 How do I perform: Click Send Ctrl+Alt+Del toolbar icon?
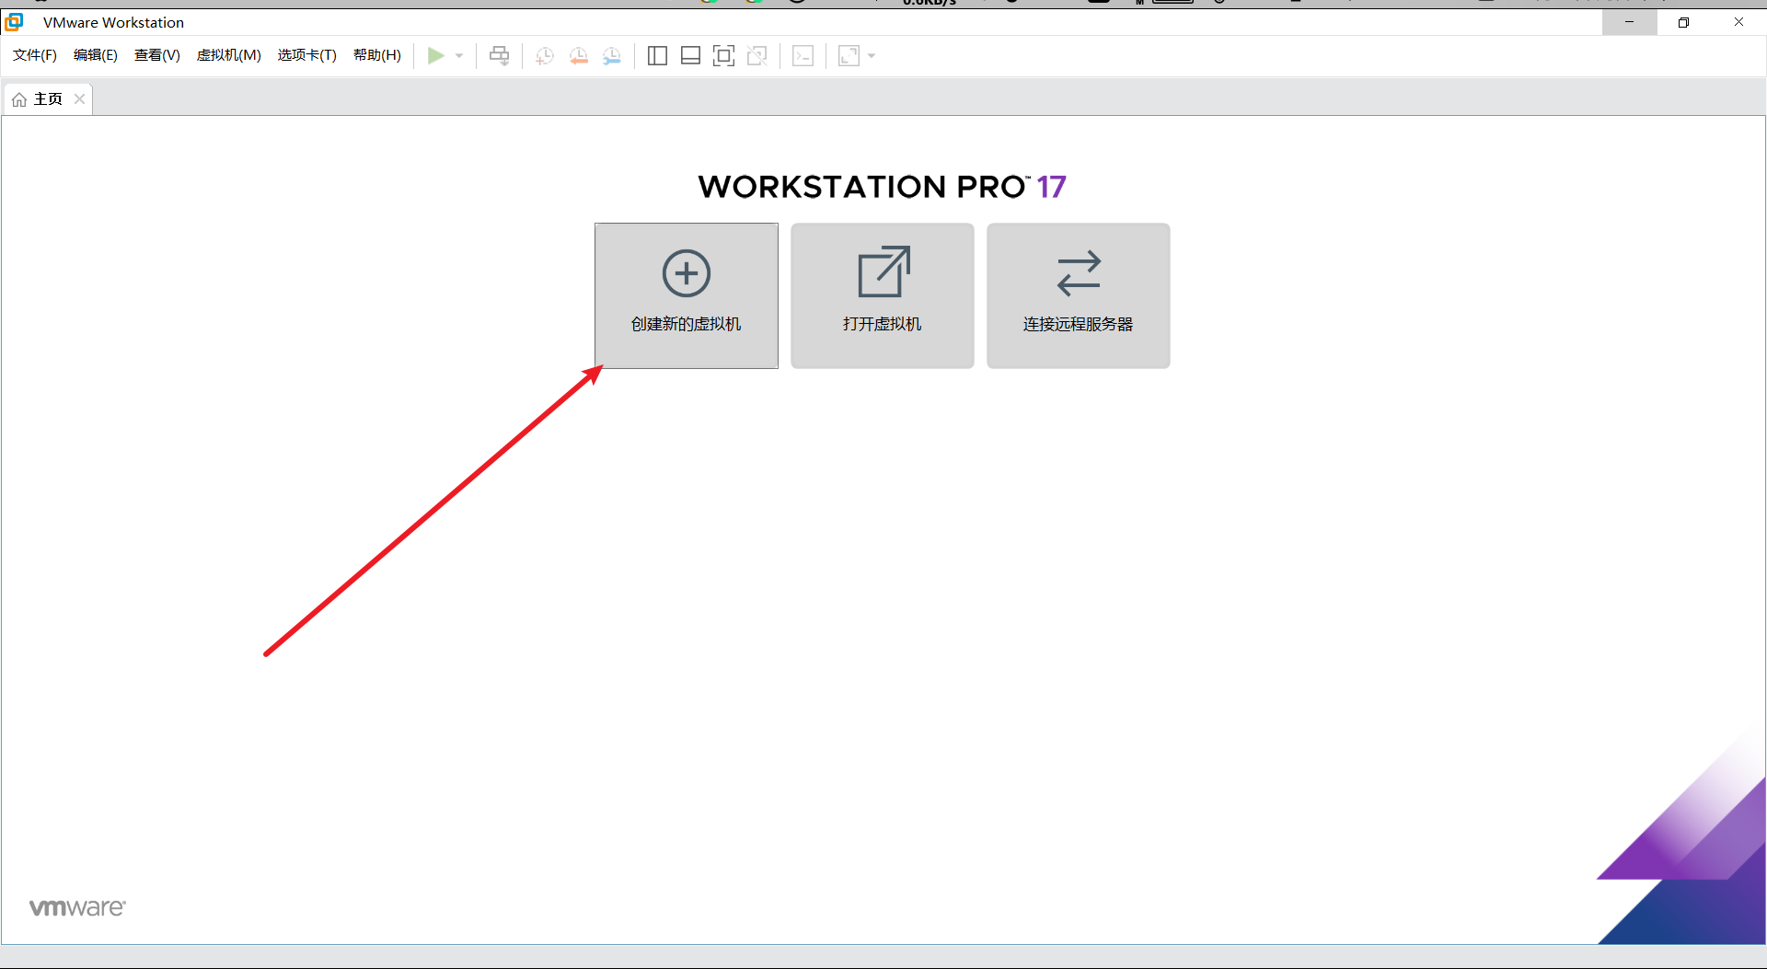(x=499, y=56)
